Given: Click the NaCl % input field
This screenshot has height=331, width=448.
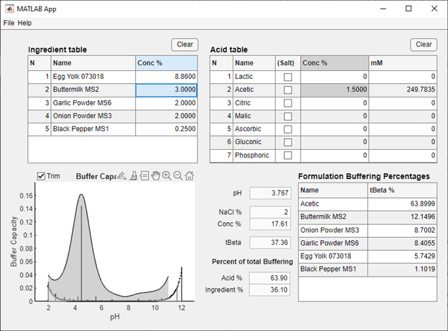Looking at the screenshot, I should (x=270, y=212).
